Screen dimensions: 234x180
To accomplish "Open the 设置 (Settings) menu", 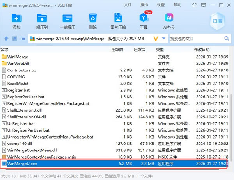I will pyautogui.click(x=161, y=5).
